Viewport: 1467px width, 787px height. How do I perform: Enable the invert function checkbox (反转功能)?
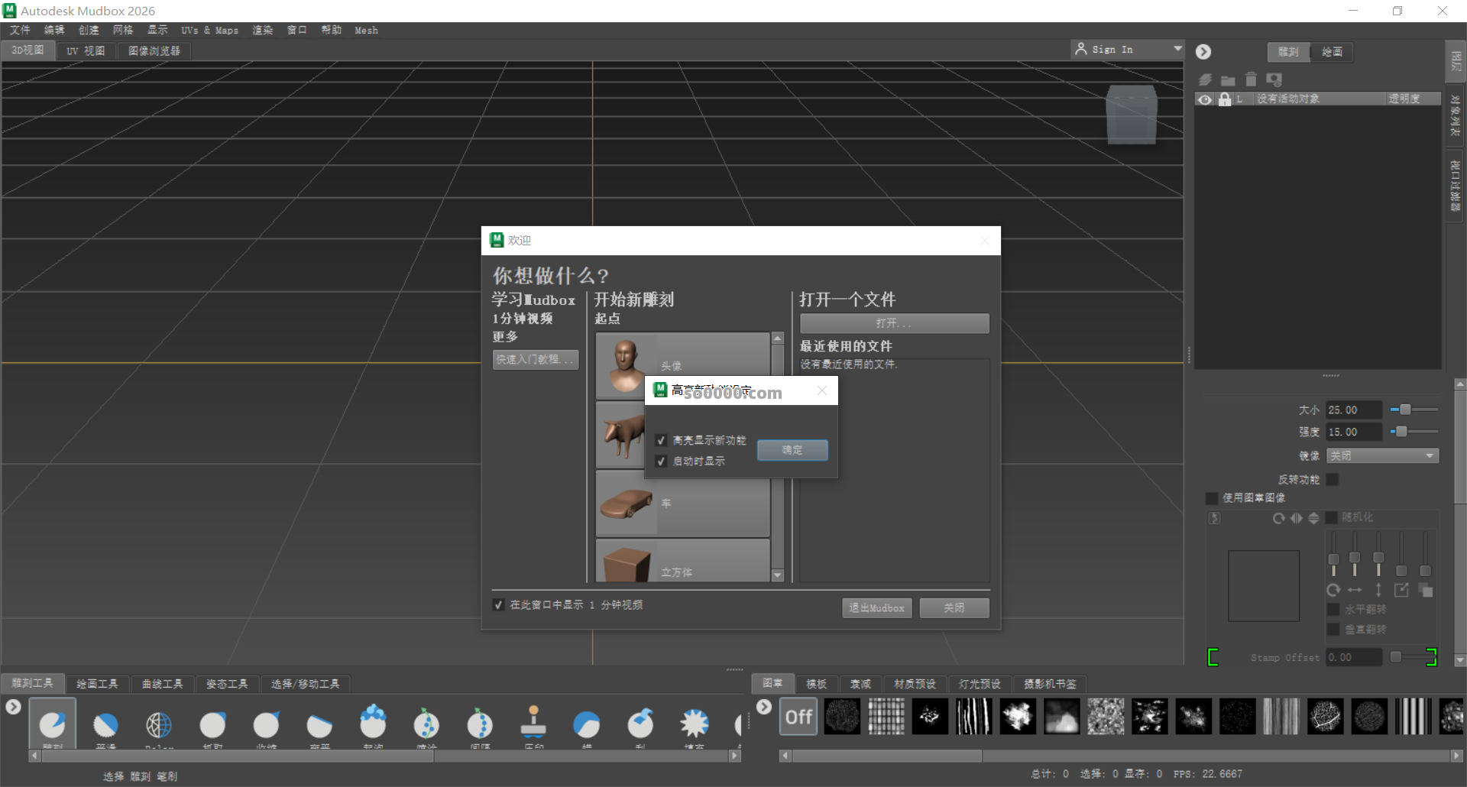click(x=1333, y=479)
